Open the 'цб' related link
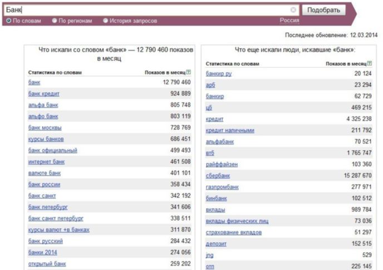383x270 pixels. [x=209, y=107]
